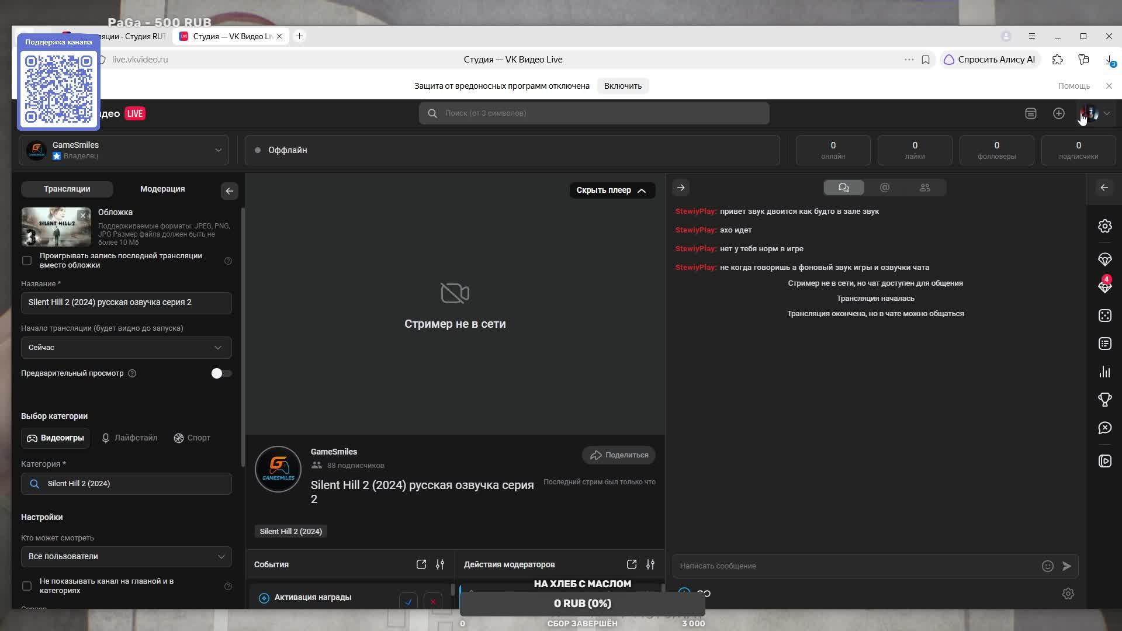Click the stream title input field

click(x=126, y=303)
